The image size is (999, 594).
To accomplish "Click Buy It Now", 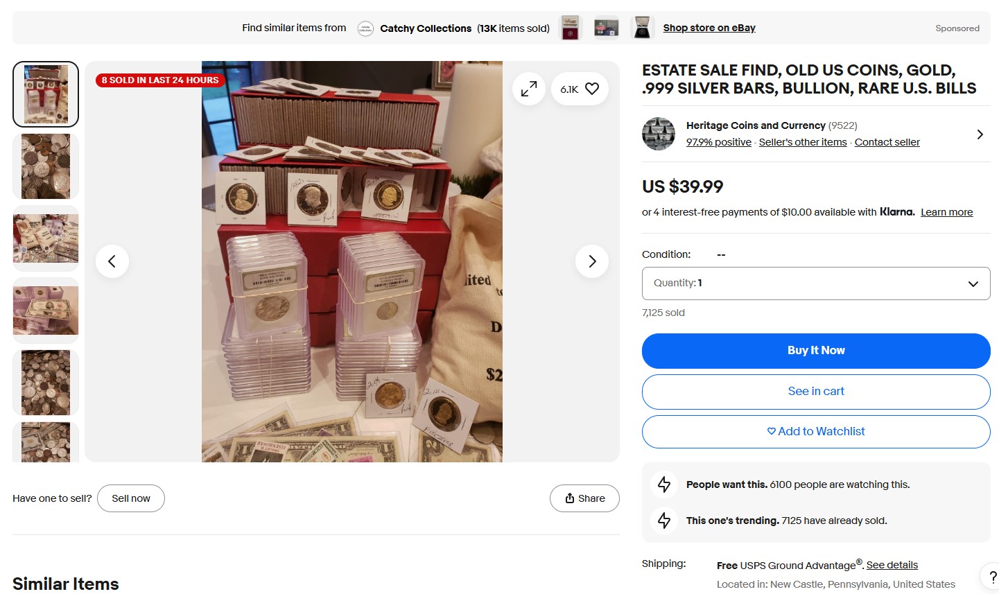I will pyautogui.click(x=816, y=351).
